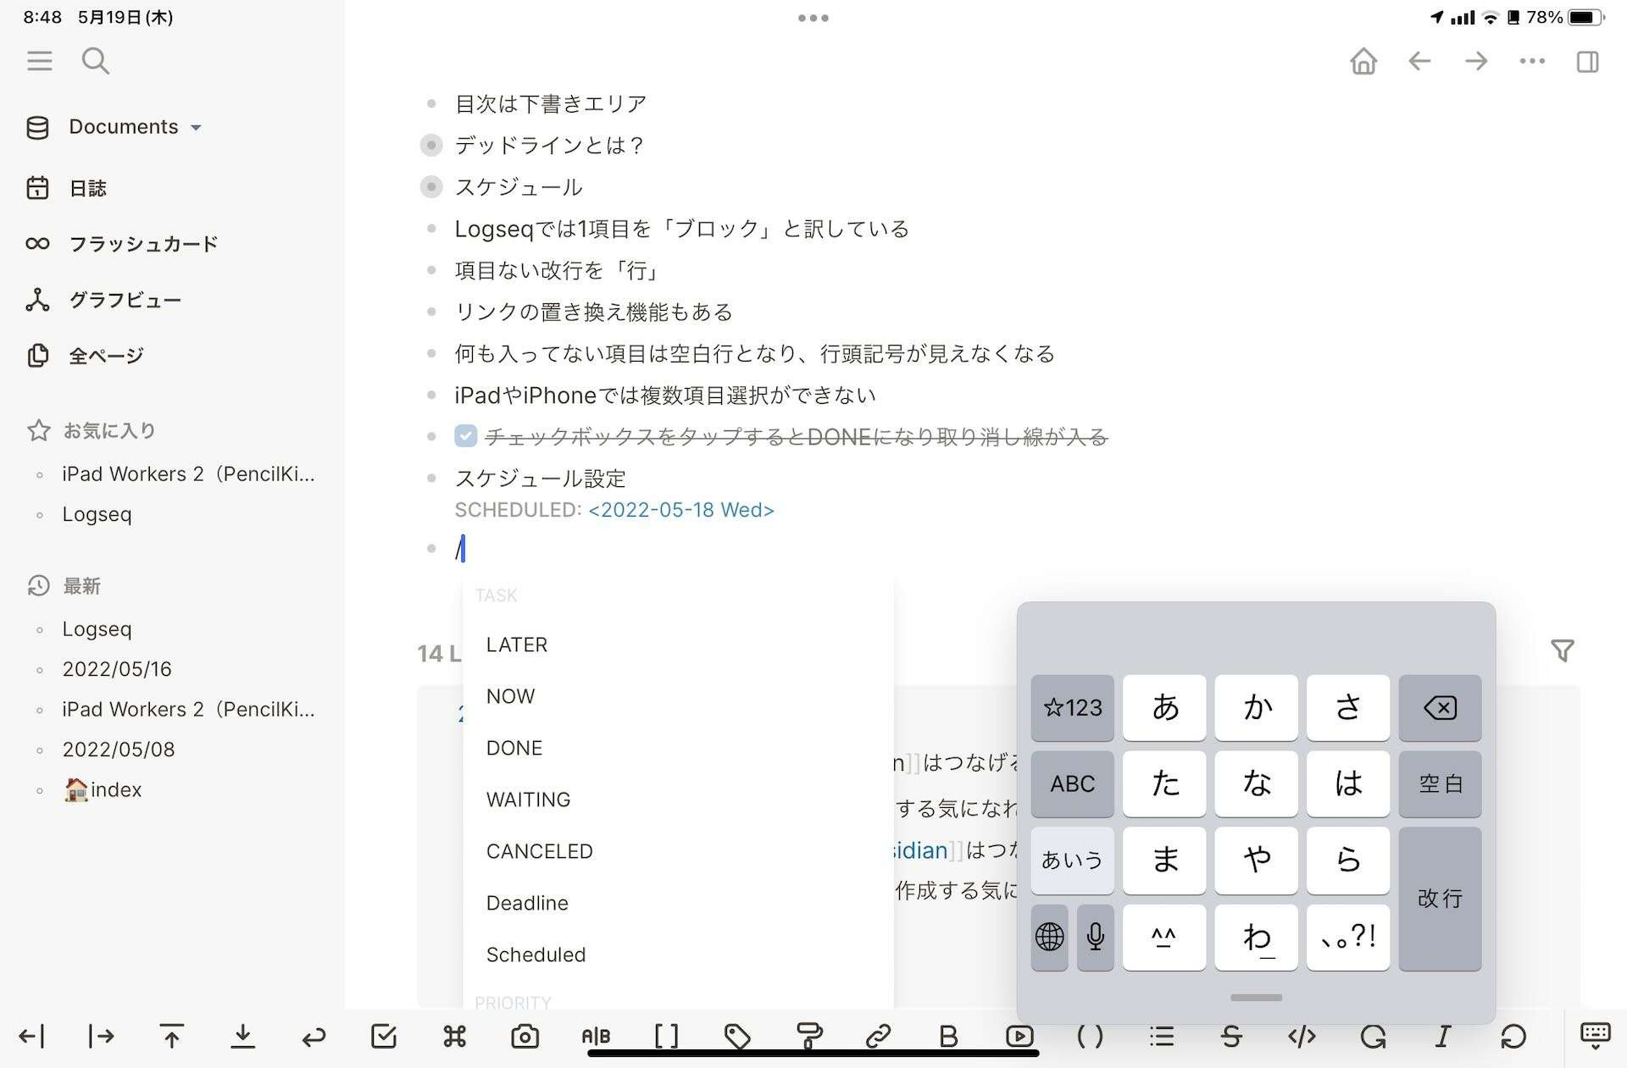
Task: Insert link with chain icon
Action: 878,1036
